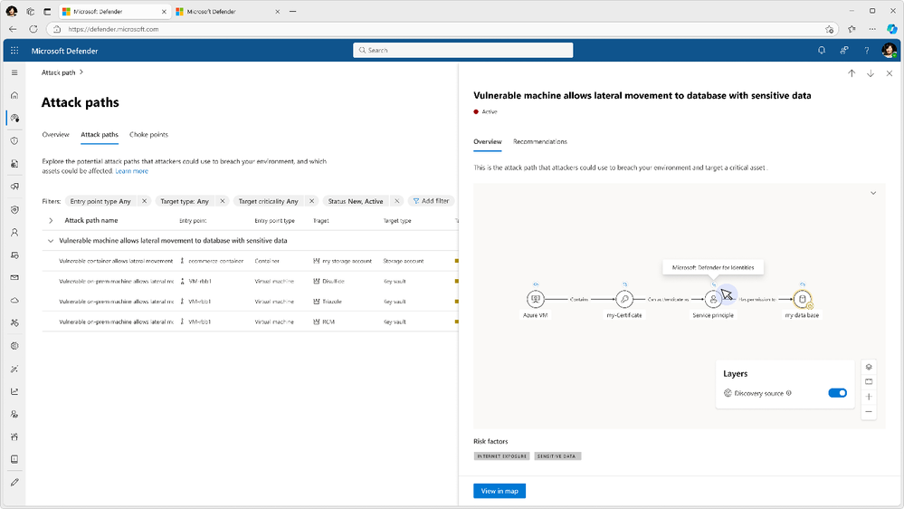Switch to the Overview tab under Attack paths
Image resolution: width=904 pixels, height=509 pixels.
55,134
